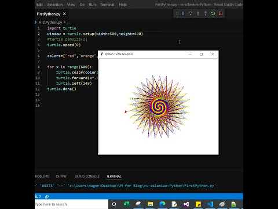The width and height of the screenshot is (278, 209).
Task: Click line 1 'import turtle'
Action: (61, 28)
